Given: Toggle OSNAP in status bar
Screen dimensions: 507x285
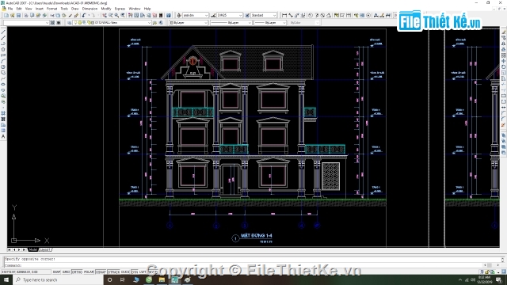Looking at the screenshot, I should tap(101, 272).
